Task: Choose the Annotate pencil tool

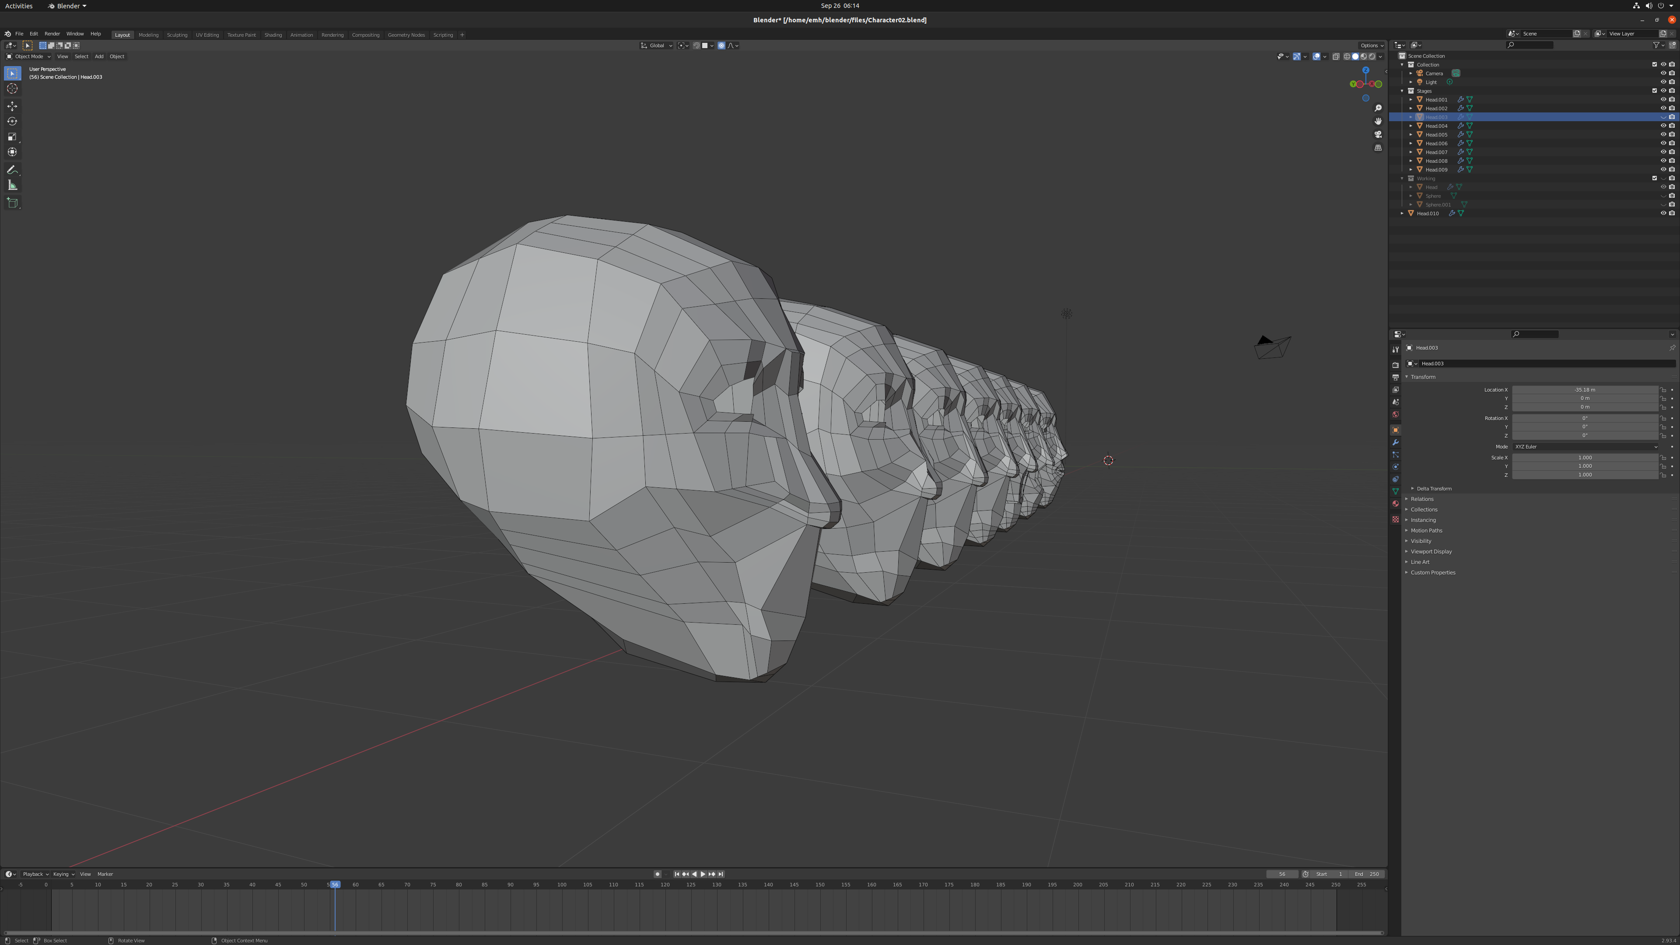Action: (x=12, y=170)
